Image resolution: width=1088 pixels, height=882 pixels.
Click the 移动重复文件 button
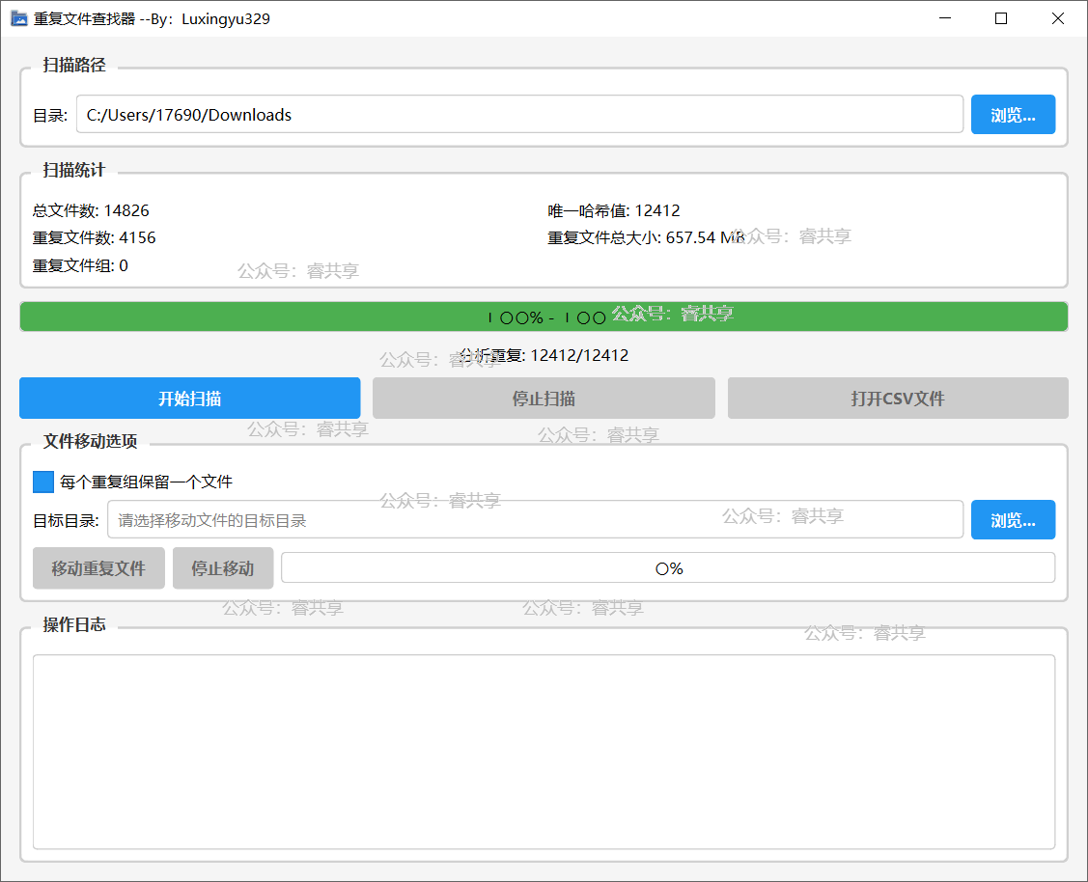[98, 568]
